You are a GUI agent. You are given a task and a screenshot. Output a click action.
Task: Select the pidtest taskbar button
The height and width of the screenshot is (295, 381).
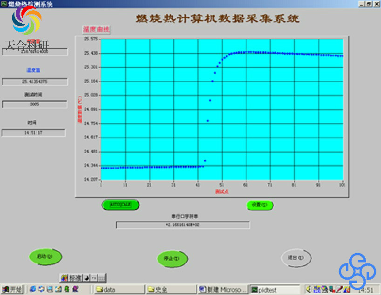click(274, 289)
